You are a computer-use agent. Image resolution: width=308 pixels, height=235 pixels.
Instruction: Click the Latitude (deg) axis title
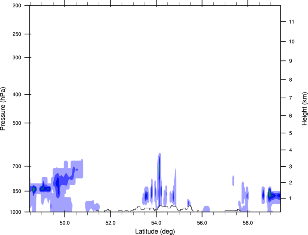(155, 231)
